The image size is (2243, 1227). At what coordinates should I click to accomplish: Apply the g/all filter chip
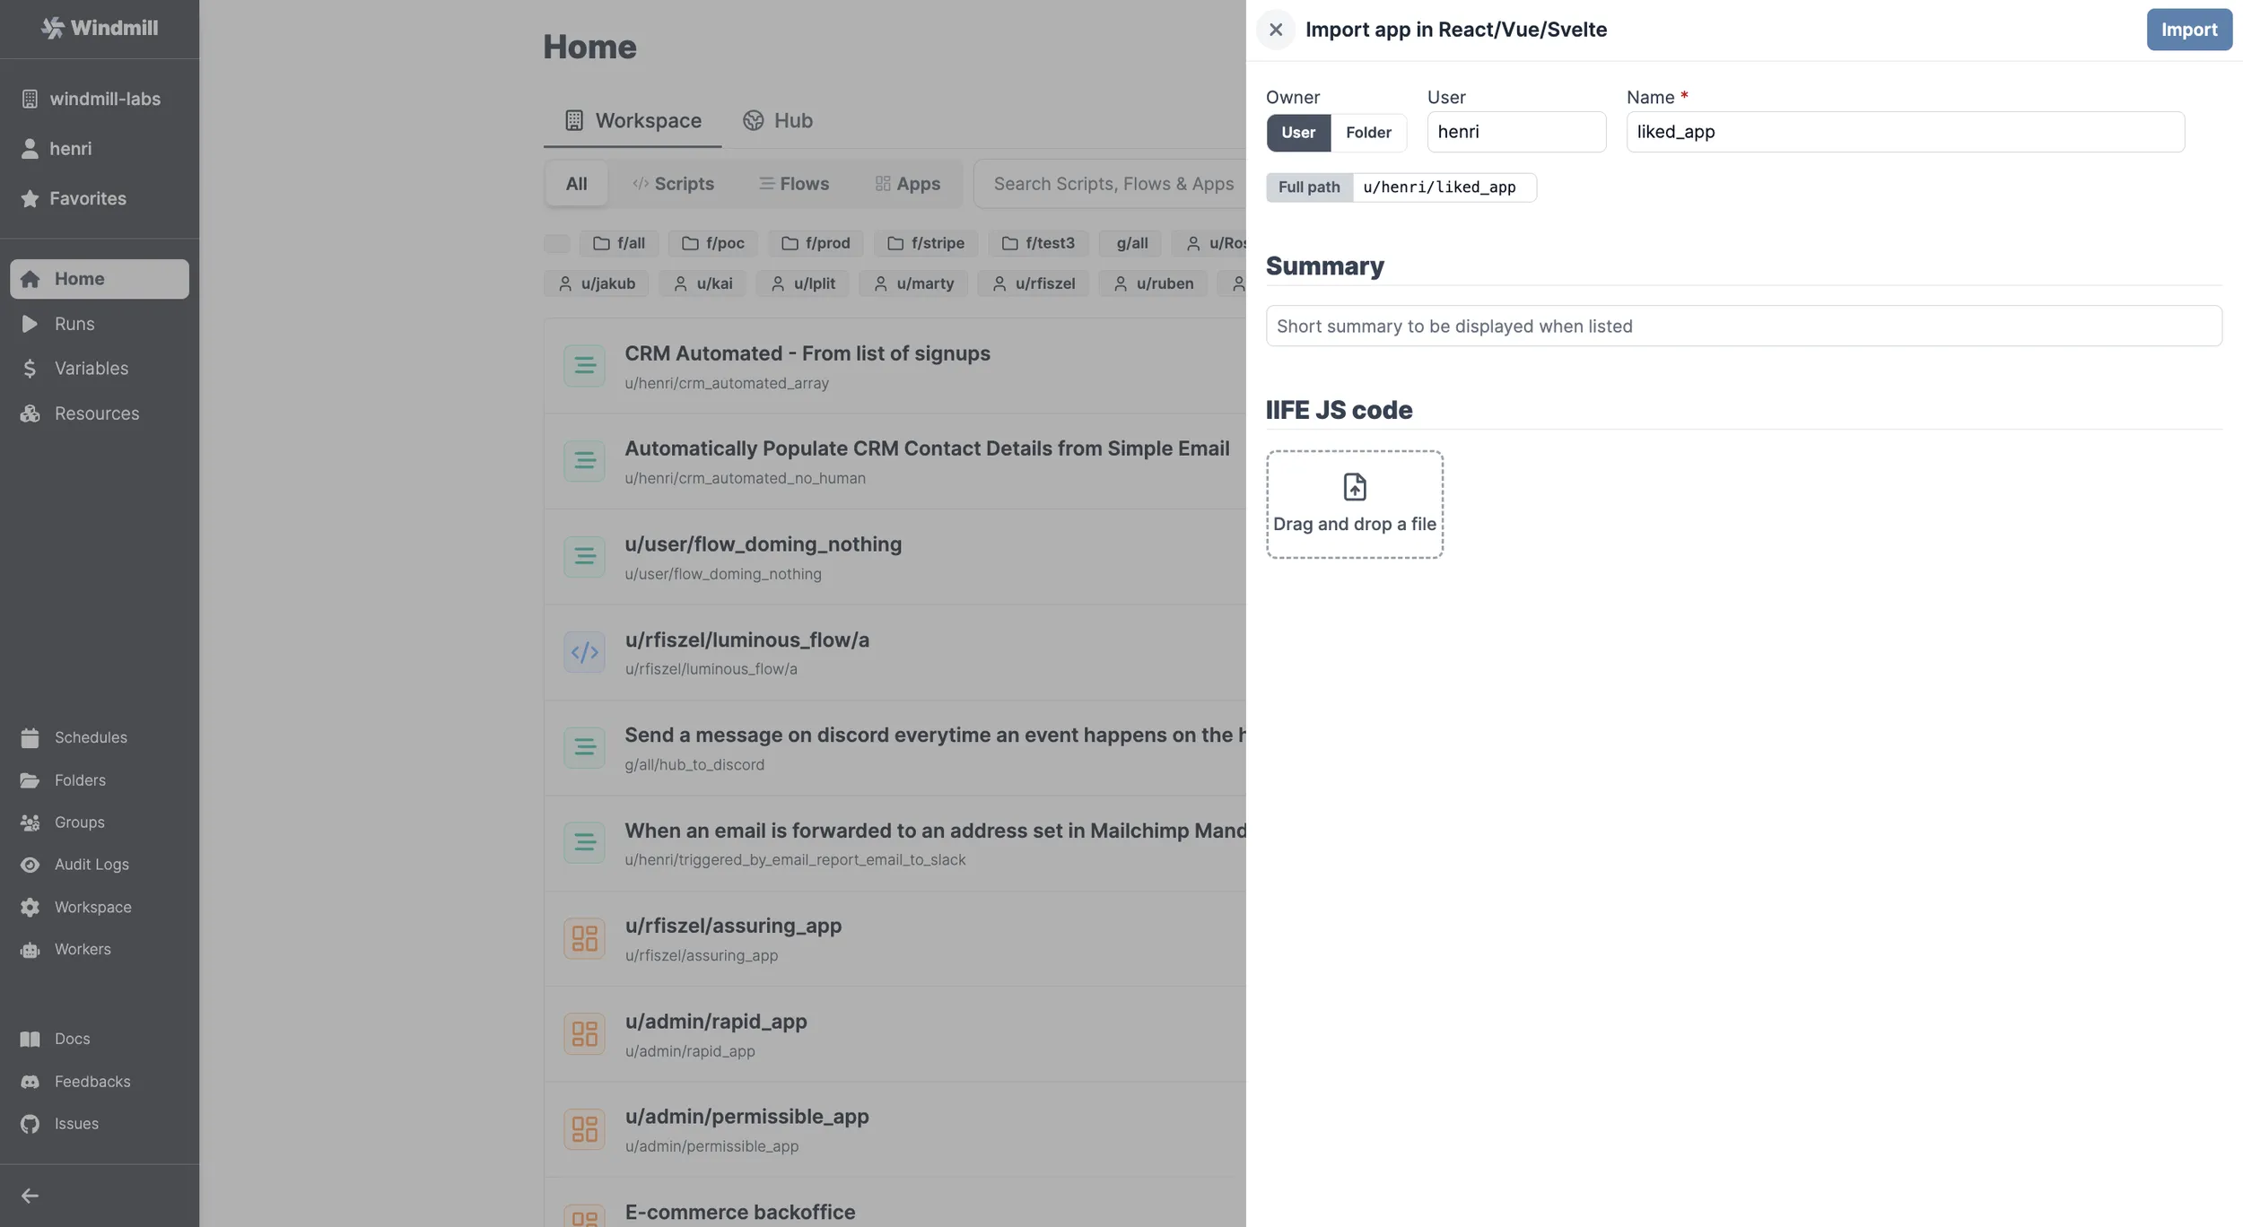1129,243
